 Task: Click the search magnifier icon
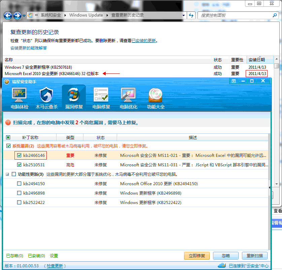pos(275,15)
